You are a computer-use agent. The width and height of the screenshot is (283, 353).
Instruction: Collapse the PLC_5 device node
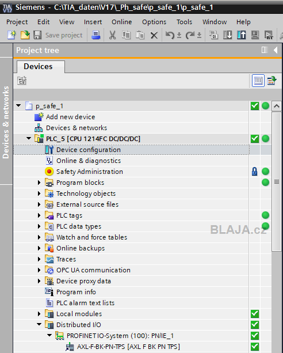tap(29, 138)
